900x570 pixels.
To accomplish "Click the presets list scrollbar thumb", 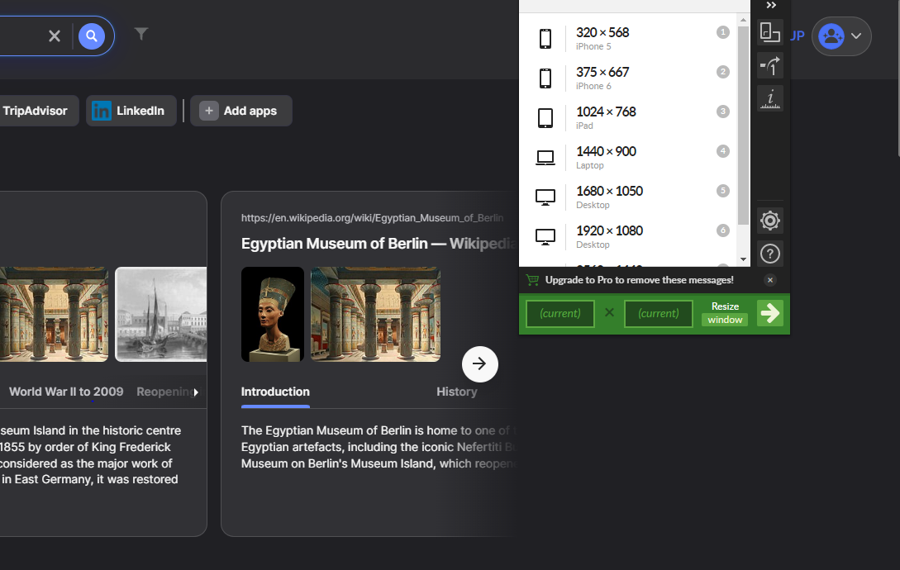I will pyautogui.click(x=743, y=125).
